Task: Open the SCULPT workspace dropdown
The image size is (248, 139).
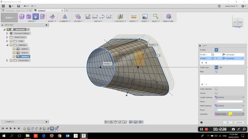Action: (9, 17)
